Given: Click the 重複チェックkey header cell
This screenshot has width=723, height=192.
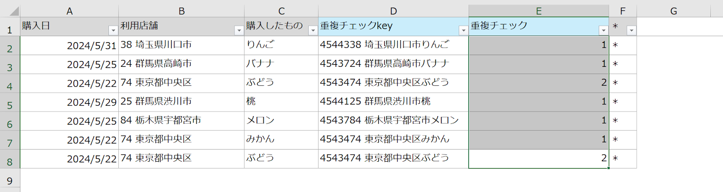Looking at the screenshot, I should click(x=394, y=27).
